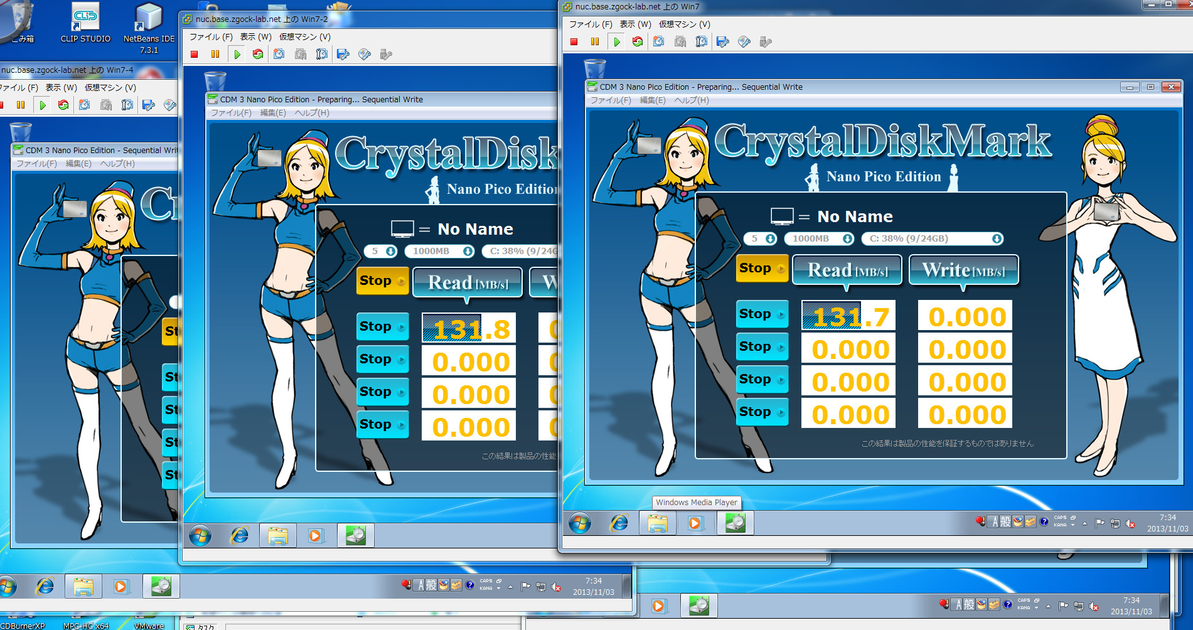The width and height of the screenshot is (1193, 630).
Task: Open floppy connection icon in Win7-2 console
Action: tap(343, 54)
